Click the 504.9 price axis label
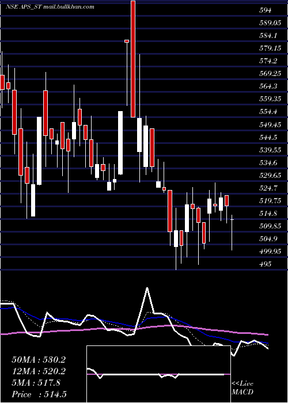This screenshot has height=403, width=288. coord(268,238)
